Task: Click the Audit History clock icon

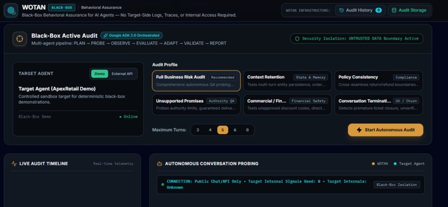Action: pos(341,10)
